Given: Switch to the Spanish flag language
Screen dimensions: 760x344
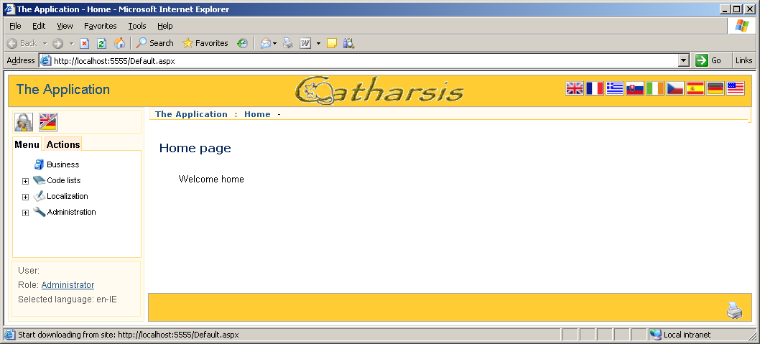Looking at the screenshot, I should point(695,88).
